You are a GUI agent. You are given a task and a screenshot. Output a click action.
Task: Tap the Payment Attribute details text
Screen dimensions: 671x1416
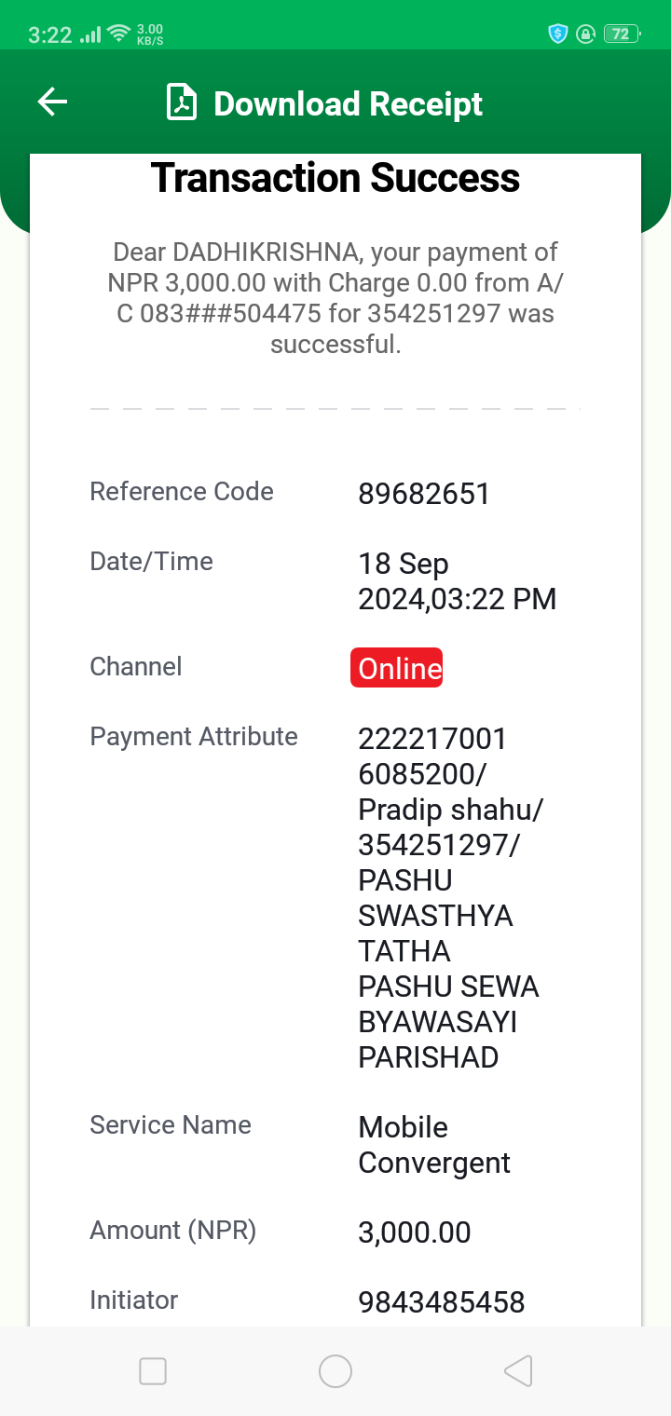pyautogui.click(x=451, y=898)
